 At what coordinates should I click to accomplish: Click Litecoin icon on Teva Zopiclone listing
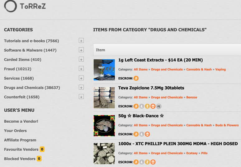click(x=142, y=106)
